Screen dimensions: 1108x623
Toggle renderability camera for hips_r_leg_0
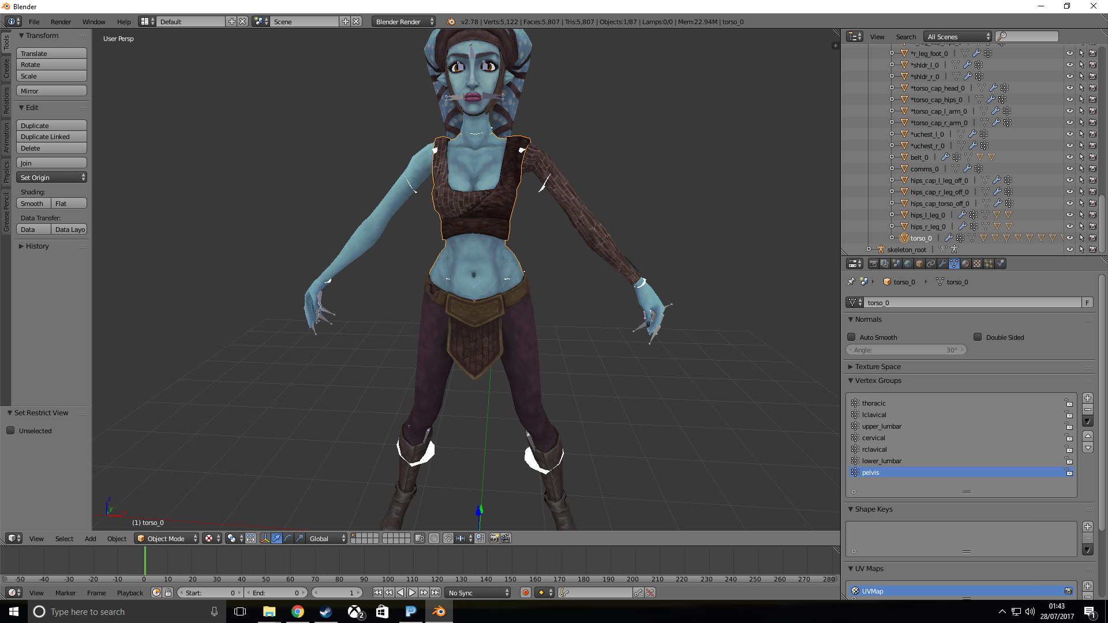click(x=1092, y=226)
